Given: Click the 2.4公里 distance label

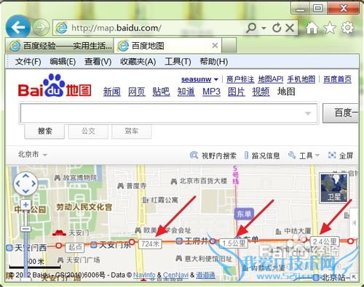Looking at the screenshot, I should [x=325, y=241].
